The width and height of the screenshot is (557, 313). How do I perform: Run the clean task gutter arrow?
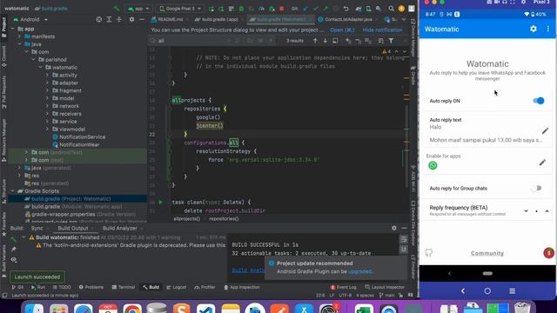pos(160,202)
